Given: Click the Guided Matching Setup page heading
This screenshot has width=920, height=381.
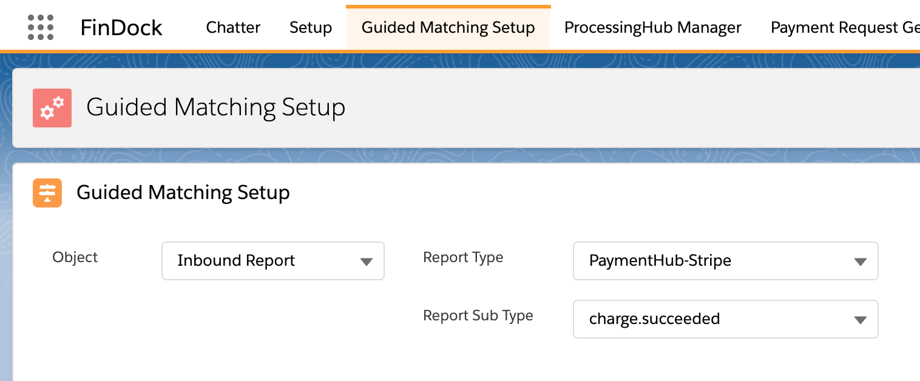Looking at the screenshot, I should 216,107.
